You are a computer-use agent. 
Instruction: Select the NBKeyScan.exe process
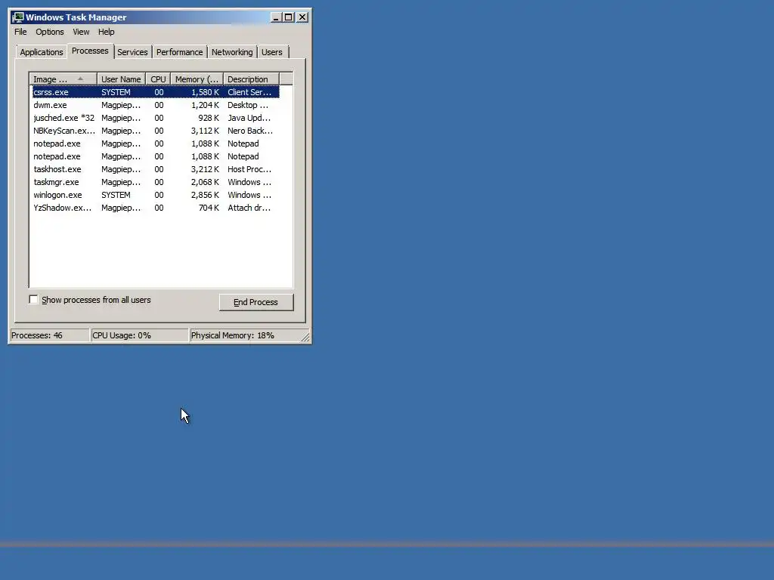click(x=156, y=131)
